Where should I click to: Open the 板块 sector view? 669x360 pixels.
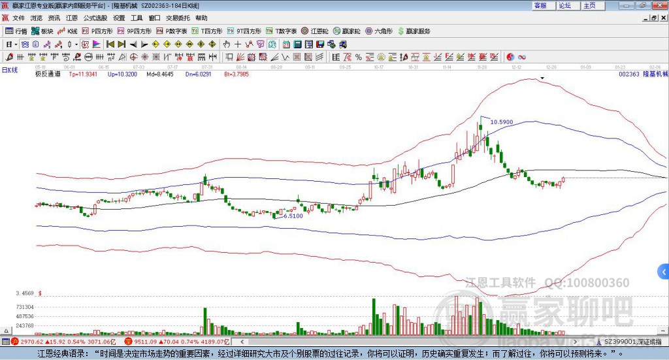[42, 31]
